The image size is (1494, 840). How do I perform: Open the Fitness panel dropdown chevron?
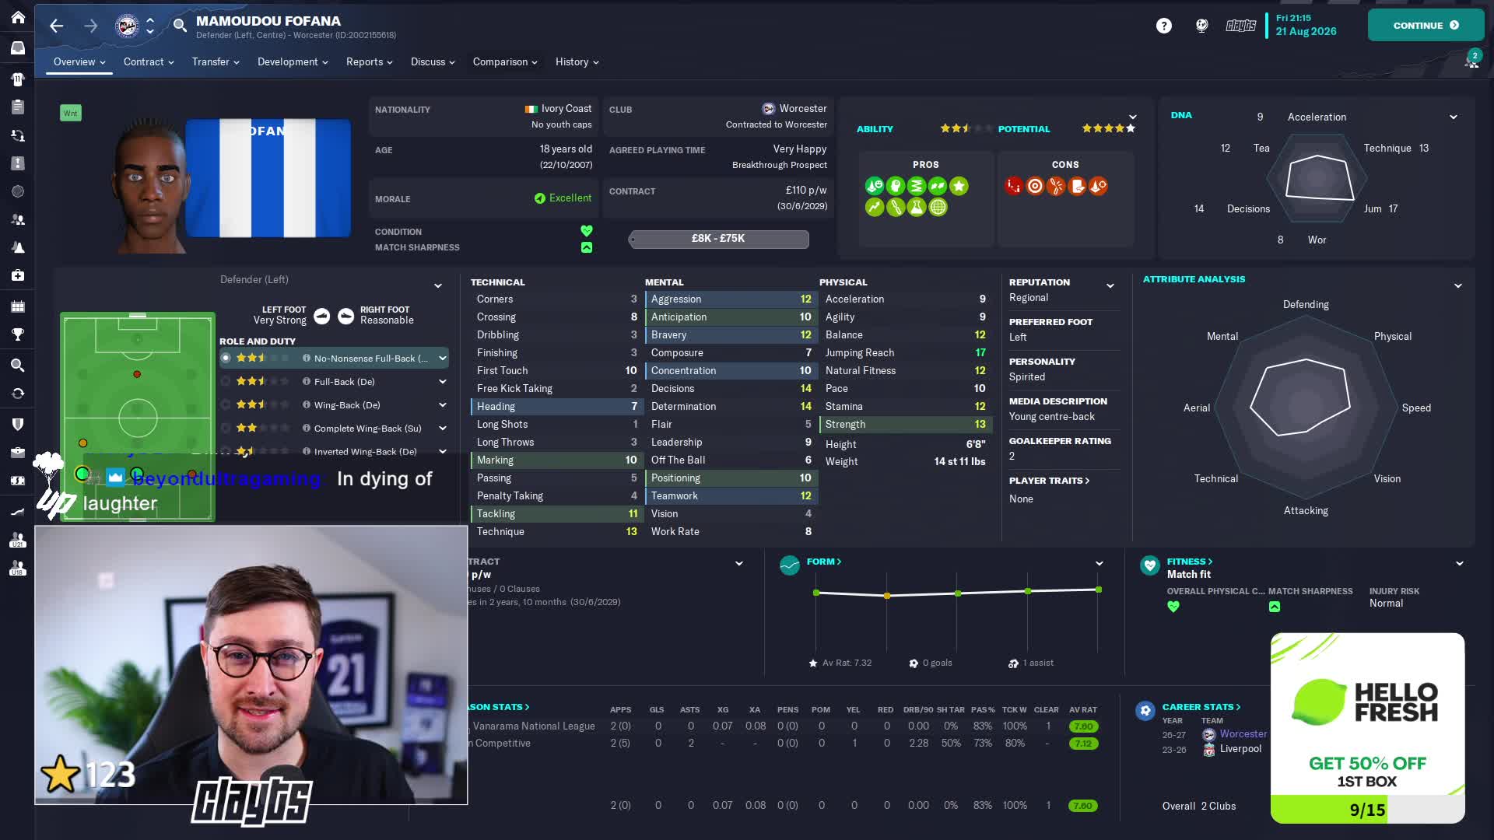(1460, 563)
